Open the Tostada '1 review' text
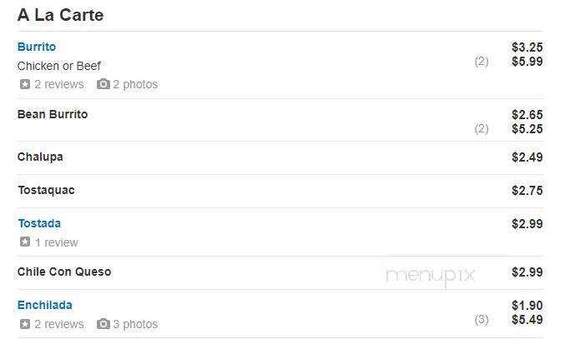580x344 pixels. 56,242
